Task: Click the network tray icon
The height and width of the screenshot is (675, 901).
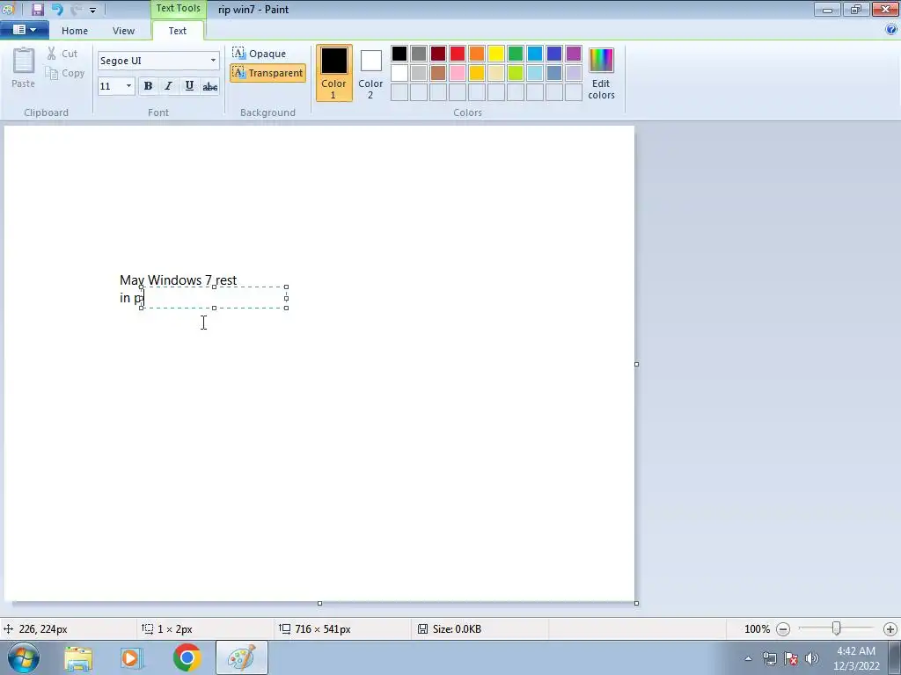Action: click(x=769, y=658)
